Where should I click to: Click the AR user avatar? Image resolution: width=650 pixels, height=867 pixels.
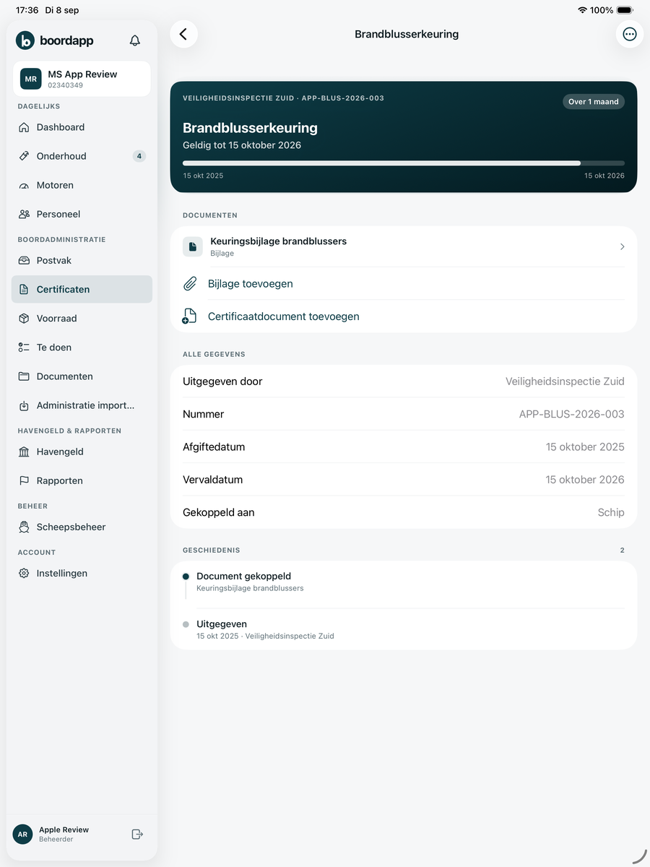click(23, 834)
